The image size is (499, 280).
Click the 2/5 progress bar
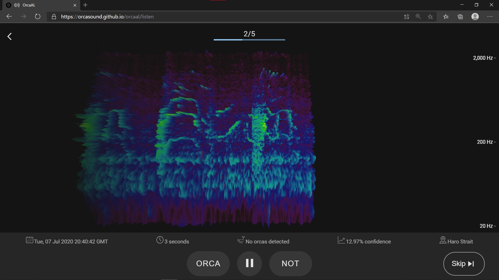249,40
